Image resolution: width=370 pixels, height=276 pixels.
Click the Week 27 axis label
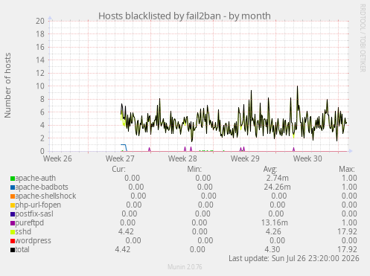click(120, 158)
